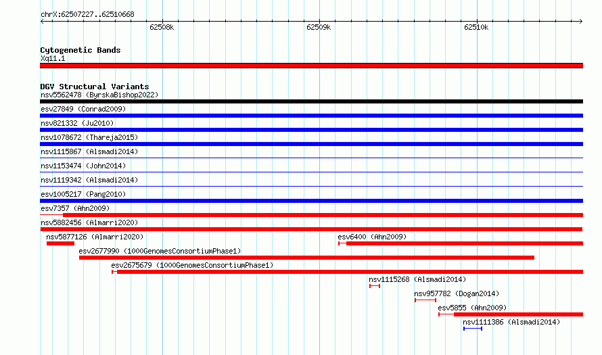Open variant nsv5882456 (Almarri2020)
Viewport: 602px width, 355px height.
tap(89, 222)
